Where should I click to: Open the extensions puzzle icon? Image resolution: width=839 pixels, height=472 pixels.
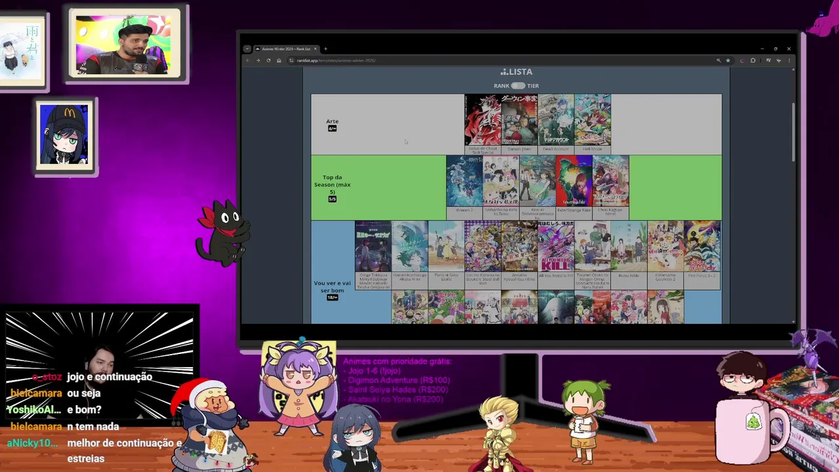(752, 60)
